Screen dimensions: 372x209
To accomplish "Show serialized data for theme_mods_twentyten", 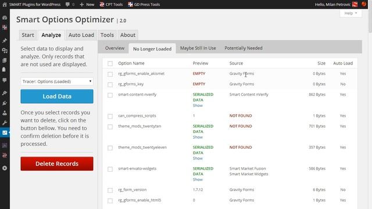I will 198,137.
